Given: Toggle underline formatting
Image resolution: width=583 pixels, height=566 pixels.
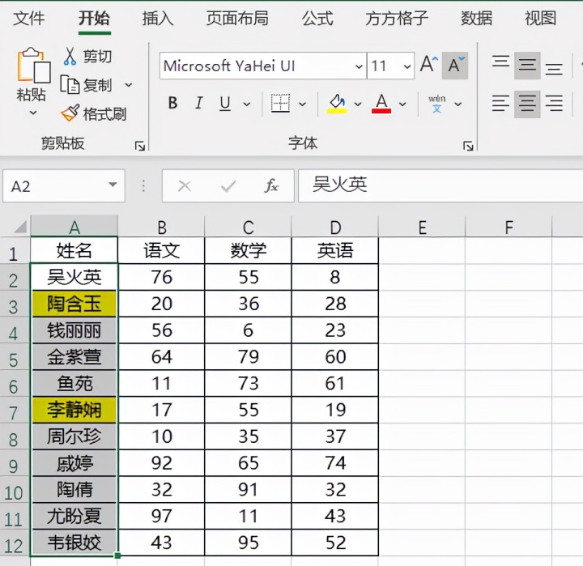Looking at the screenshot, I should pyautogui.click(x=225, y=104).
